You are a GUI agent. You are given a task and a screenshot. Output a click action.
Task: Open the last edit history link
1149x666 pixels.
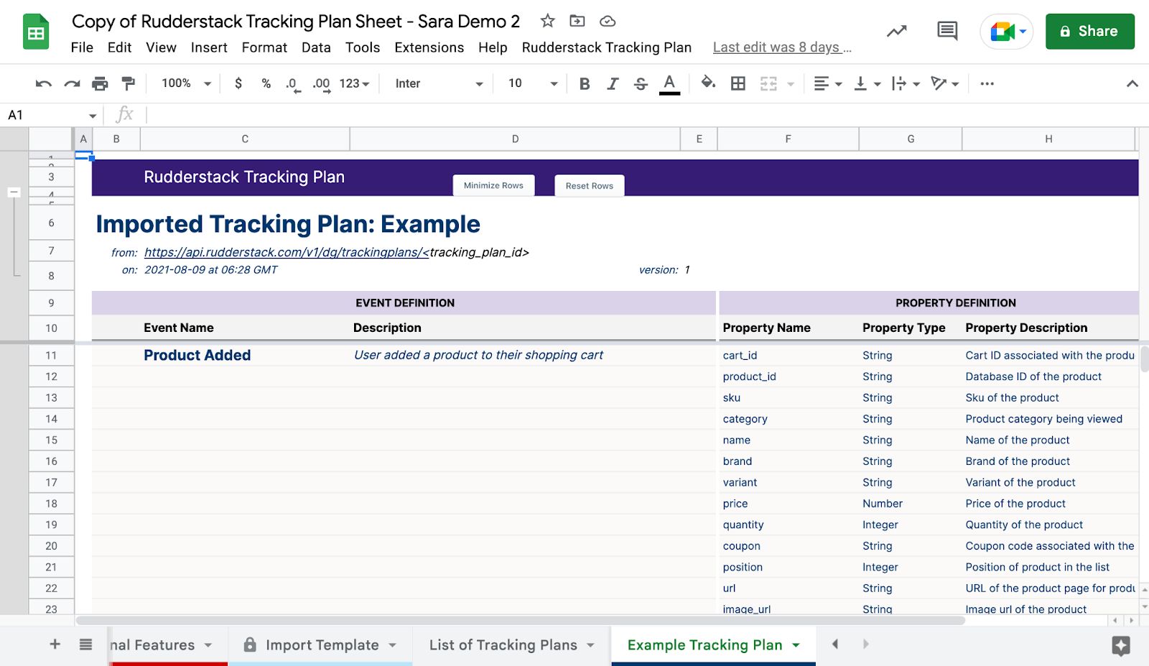tap(782, 47)
